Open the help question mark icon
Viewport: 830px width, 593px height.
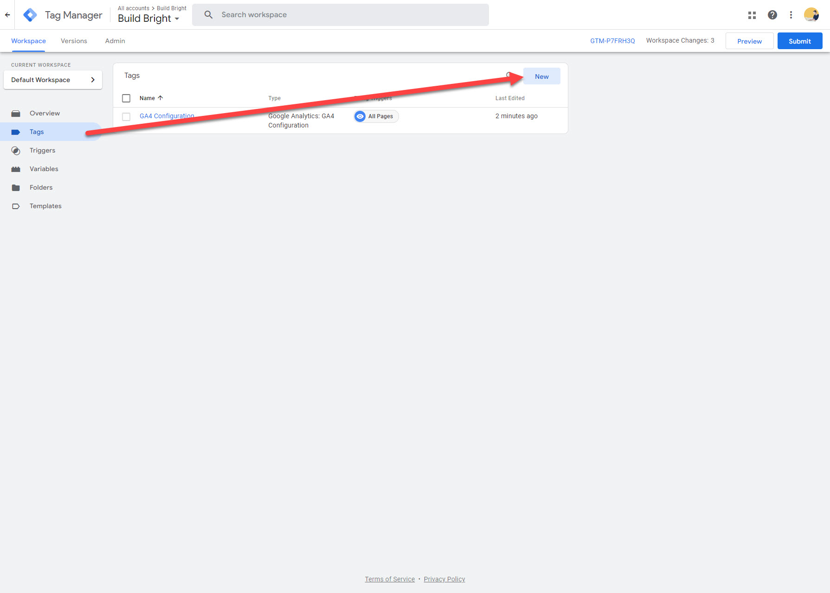pyautogui.click(x=772, y=15)
